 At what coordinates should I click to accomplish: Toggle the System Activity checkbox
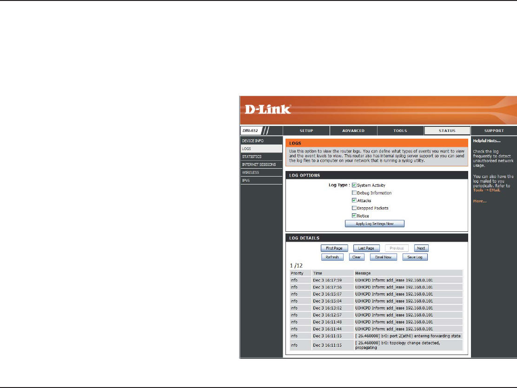[354, 185]
